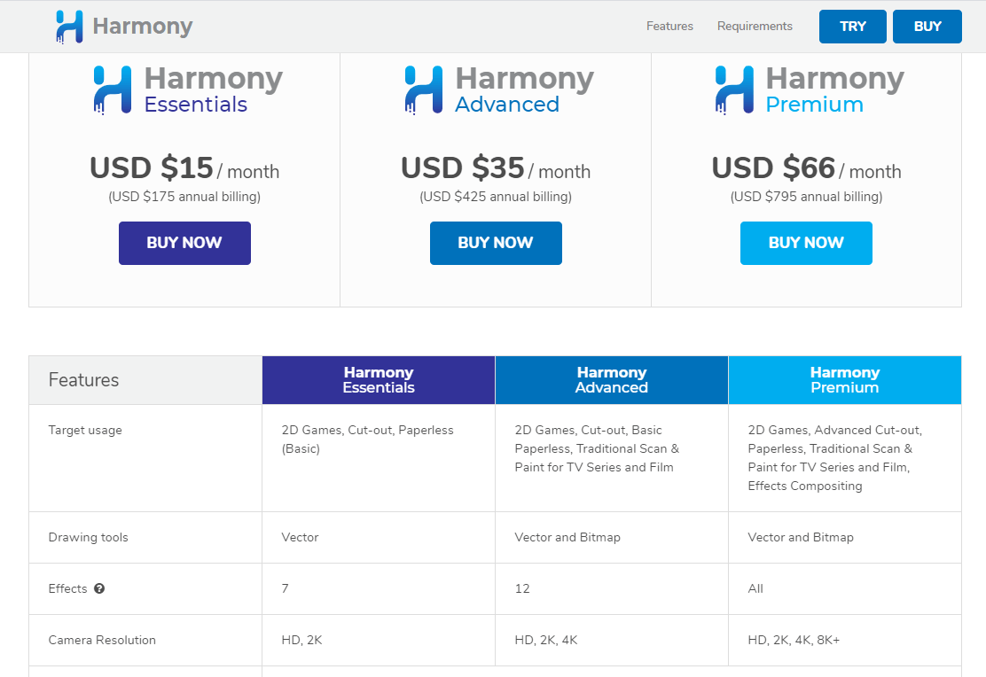Click the Harmony H logo icon in header
Viewport: 986px width, 677px height.
tap(69, 27)
